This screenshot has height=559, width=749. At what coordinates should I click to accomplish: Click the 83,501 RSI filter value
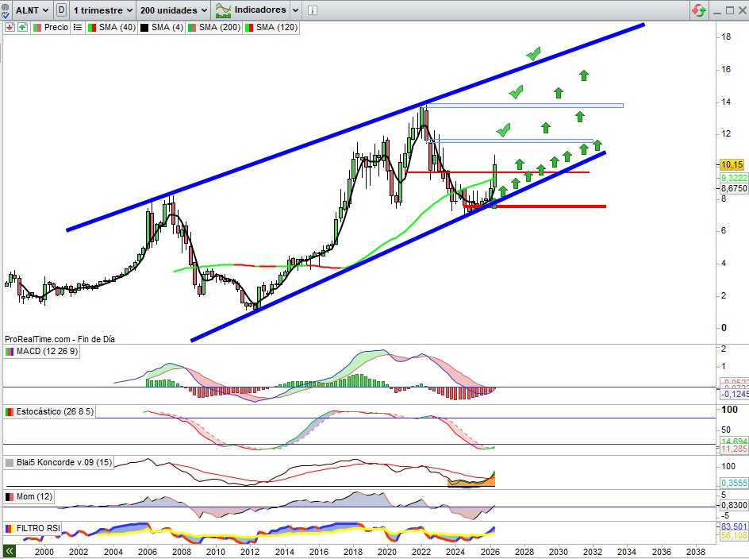click(734, 526)
